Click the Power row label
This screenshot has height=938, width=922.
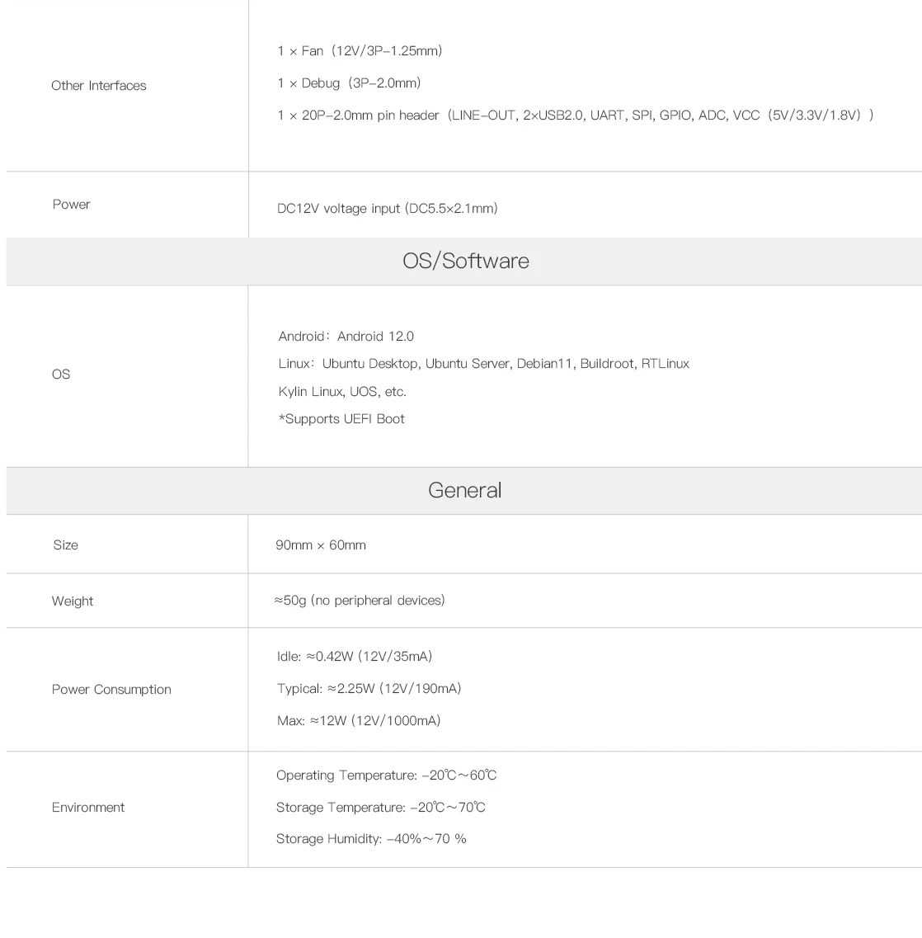click(x=71, y=205)
